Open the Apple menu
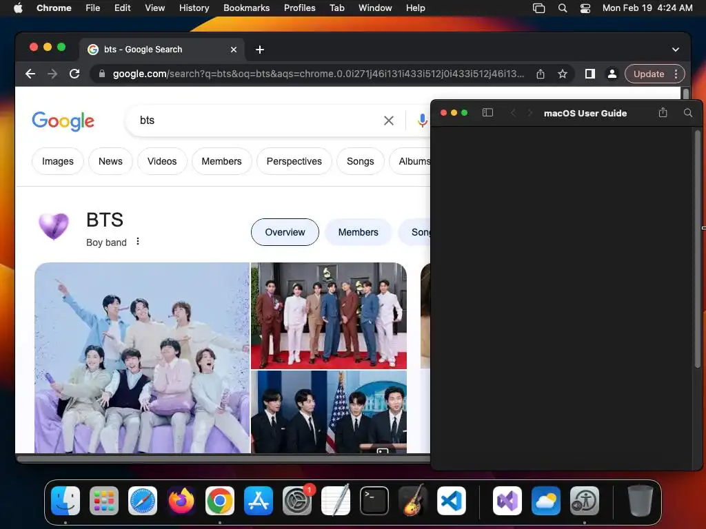The height and width of the screenshot is (529, 706). 18,8
